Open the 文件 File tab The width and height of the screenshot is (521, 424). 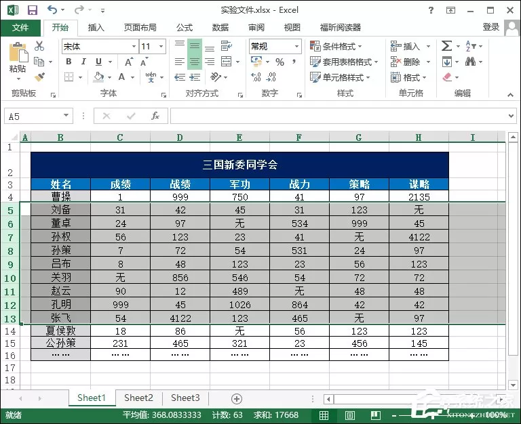[20, 28]
